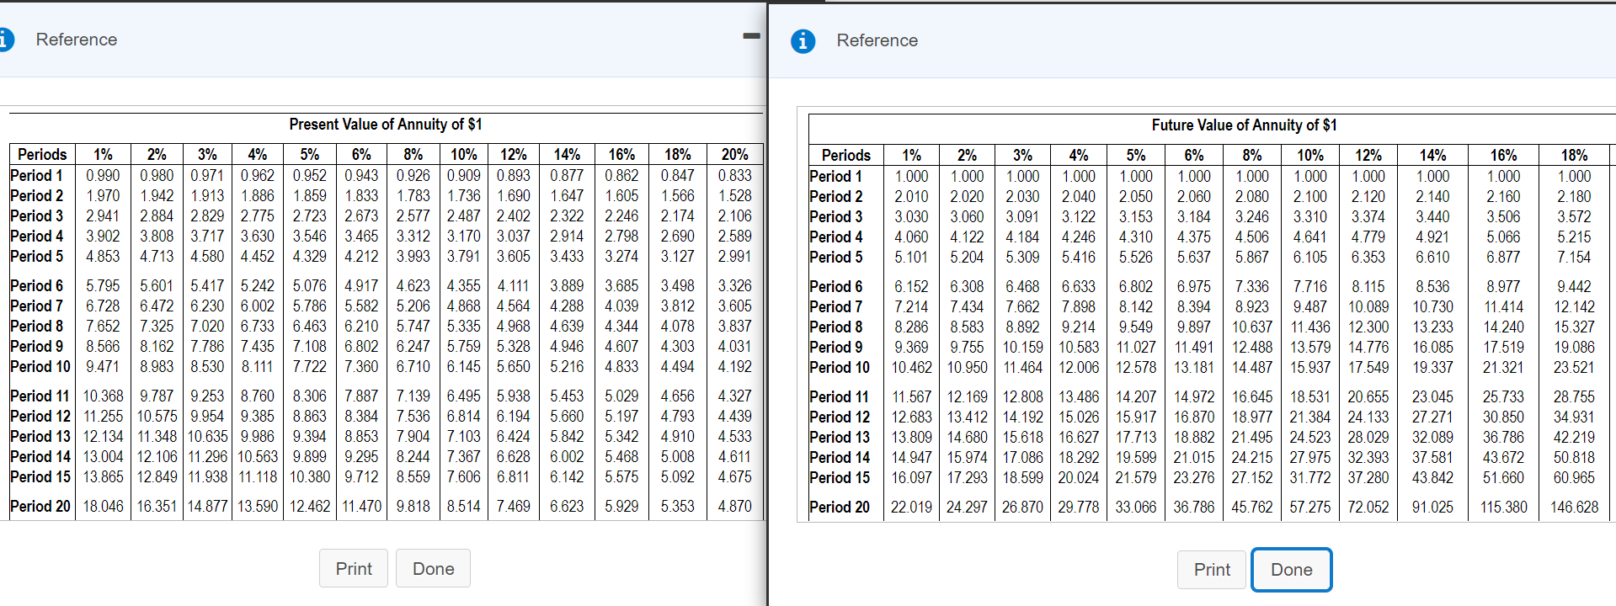Select Future Value cell 27.975 in Period 14 row
This screenshot has height=606, width=1616.
tap(1309, 457)
